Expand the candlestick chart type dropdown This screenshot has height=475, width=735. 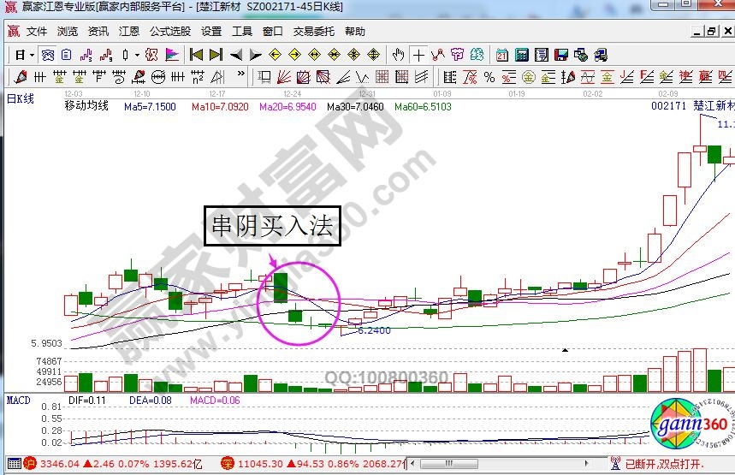pos(138,55)
